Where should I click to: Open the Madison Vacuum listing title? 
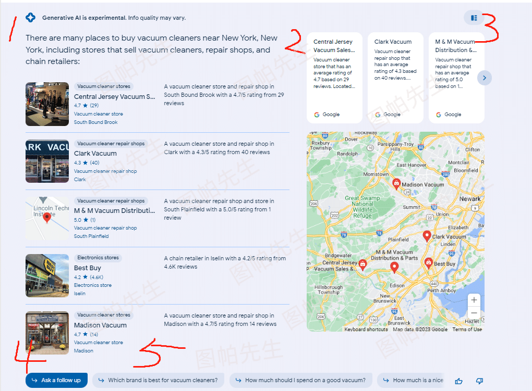point(101,325)
